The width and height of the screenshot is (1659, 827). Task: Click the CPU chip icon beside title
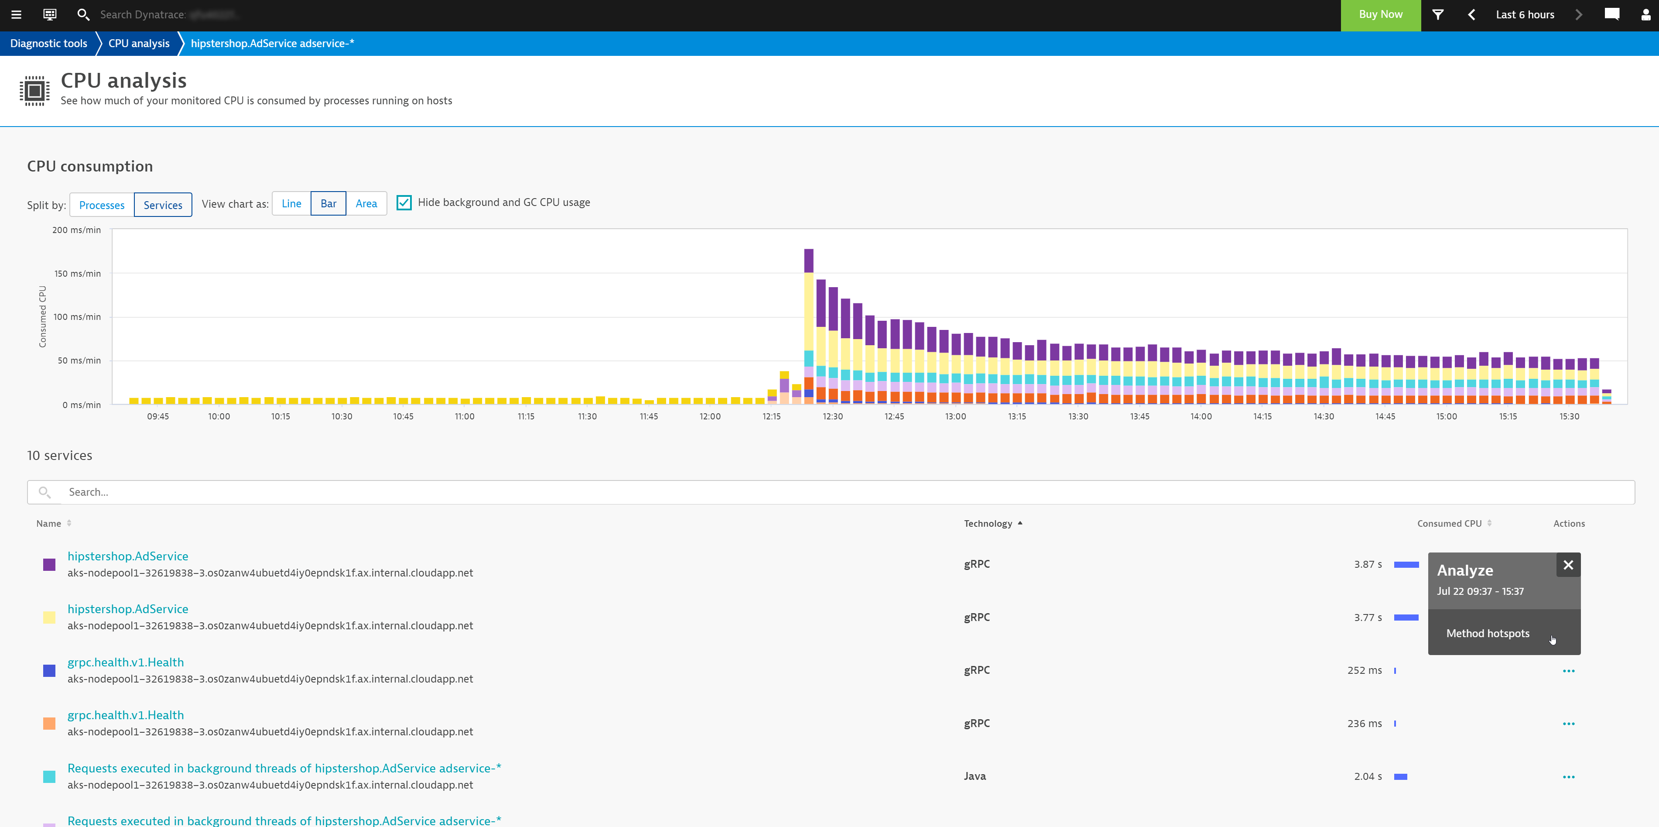click(35, 91)
